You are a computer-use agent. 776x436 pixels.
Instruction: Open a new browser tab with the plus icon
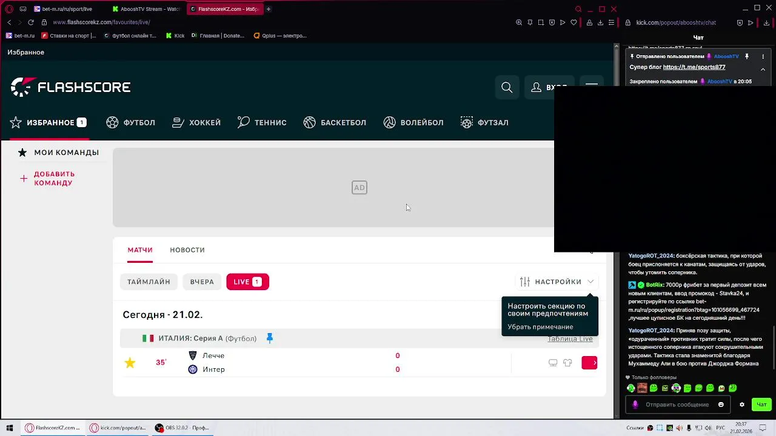coord(269,9)
